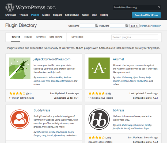Click the Michael Adams (mdawaffe) author link
The width and height of the screenshot is (167, 143).
coord(135,81)
